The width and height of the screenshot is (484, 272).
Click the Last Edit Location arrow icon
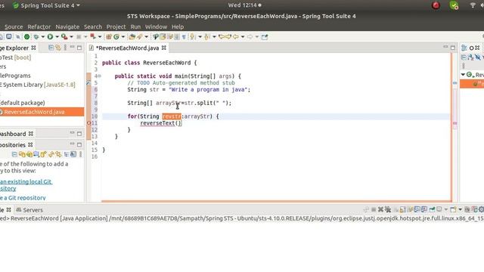[x=221, y=37]
